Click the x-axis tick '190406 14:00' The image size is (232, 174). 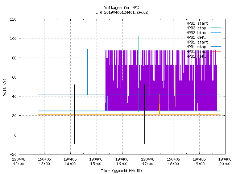[x=70, y=162]
